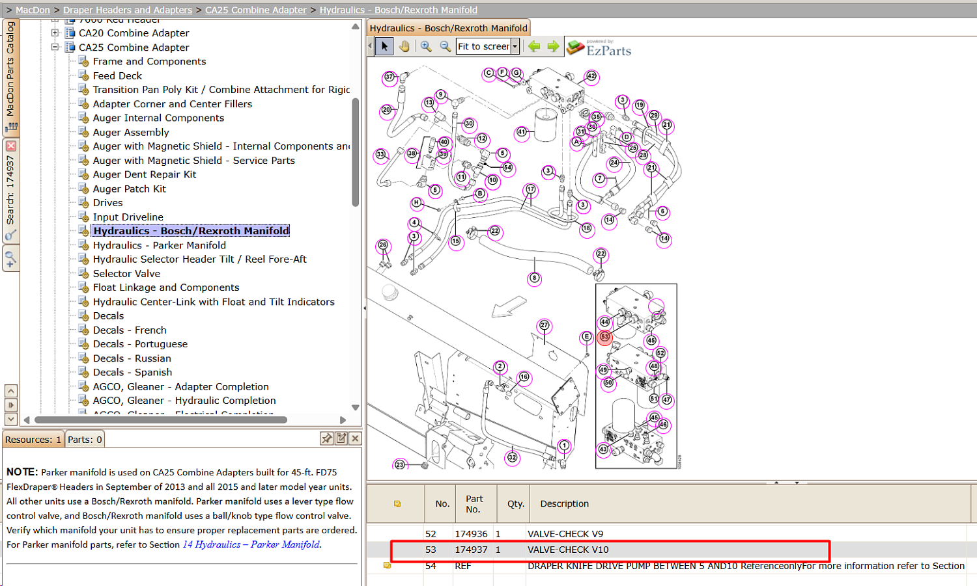Click callout 8 on the hose
The width and height of the screenshot is (977, 586).
534,278
